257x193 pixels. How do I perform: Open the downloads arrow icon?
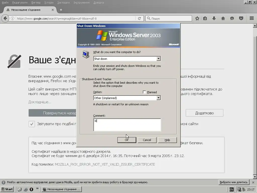(x=214, y=18)
